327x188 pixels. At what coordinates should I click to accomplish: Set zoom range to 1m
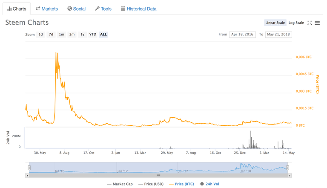pos(61,35)
